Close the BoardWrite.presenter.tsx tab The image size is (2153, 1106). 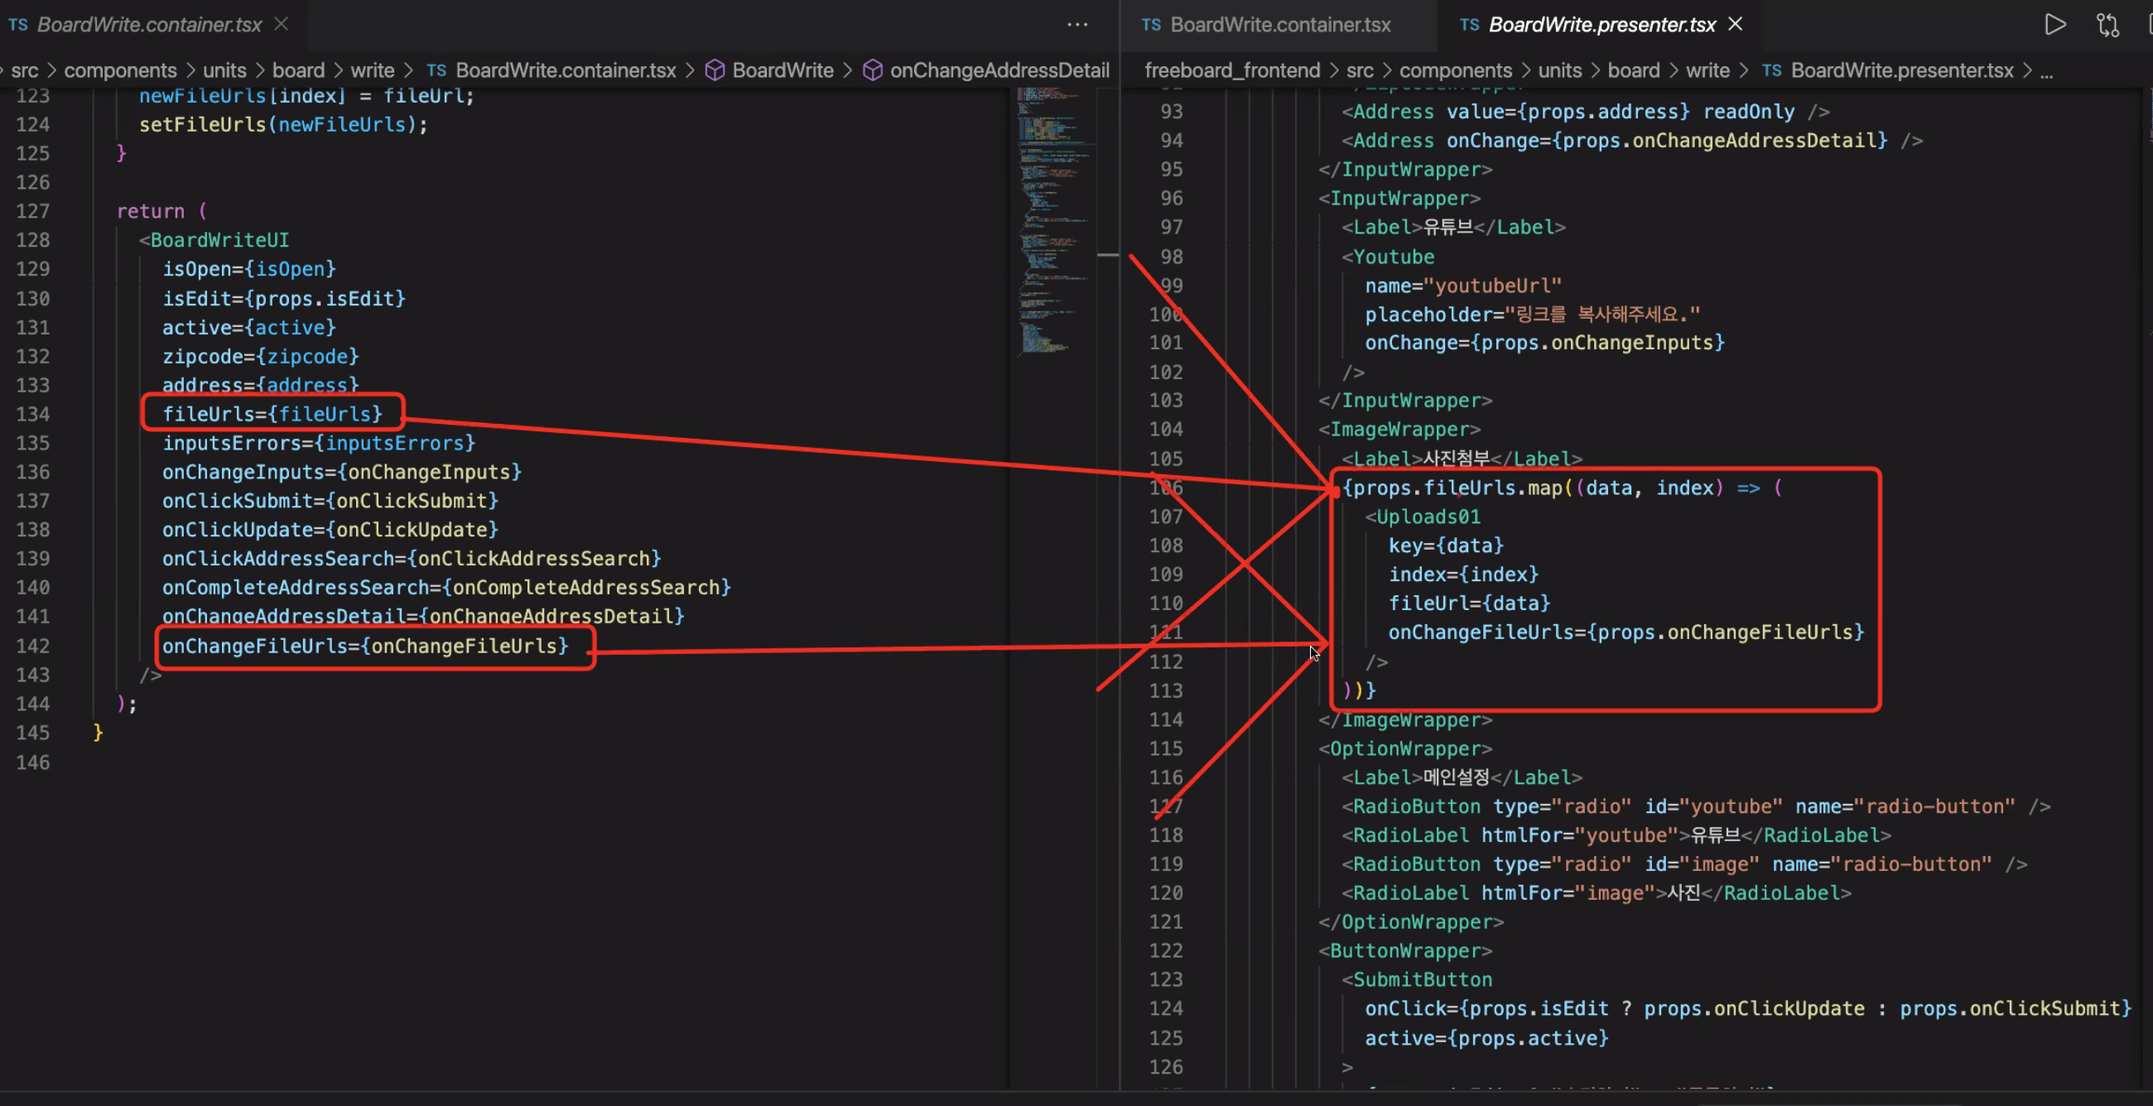(1735, 24)
